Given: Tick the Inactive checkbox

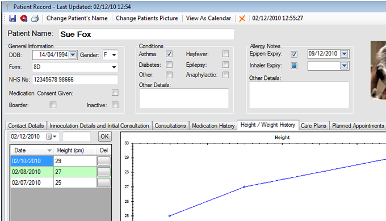Looking at the screenshot, I should point(115,105).
